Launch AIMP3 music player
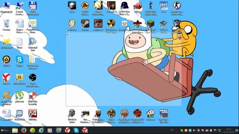Viewport: 239px width, 134px height. 6,61
